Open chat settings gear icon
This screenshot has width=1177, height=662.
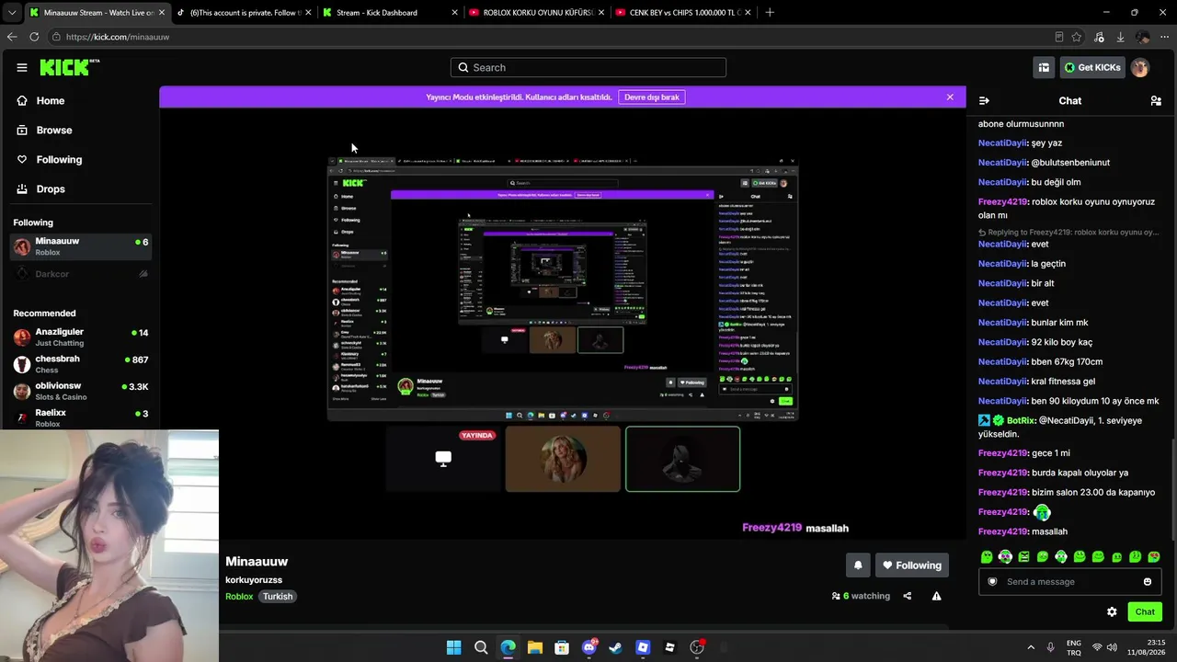click(x=1112, y=611)
